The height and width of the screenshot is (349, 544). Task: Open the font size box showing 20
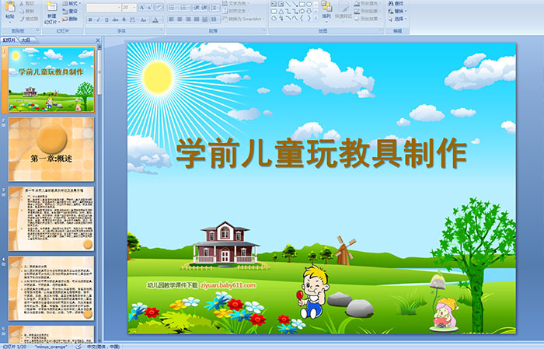[x=129, y=8]
